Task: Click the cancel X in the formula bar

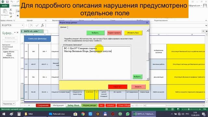Action: click(x=32, y=25)
